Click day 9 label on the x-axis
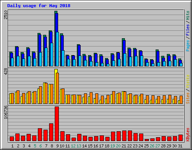 (x=57, y=146)
